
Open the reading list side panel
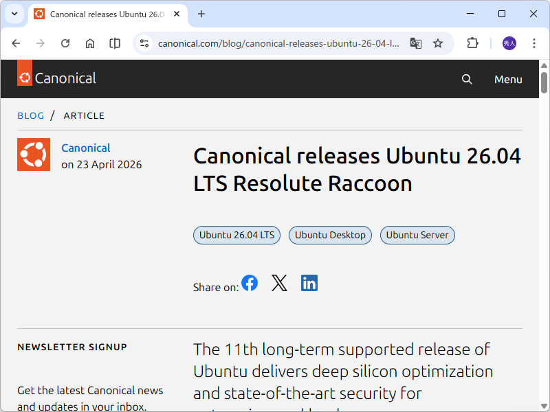click(114, 43)
